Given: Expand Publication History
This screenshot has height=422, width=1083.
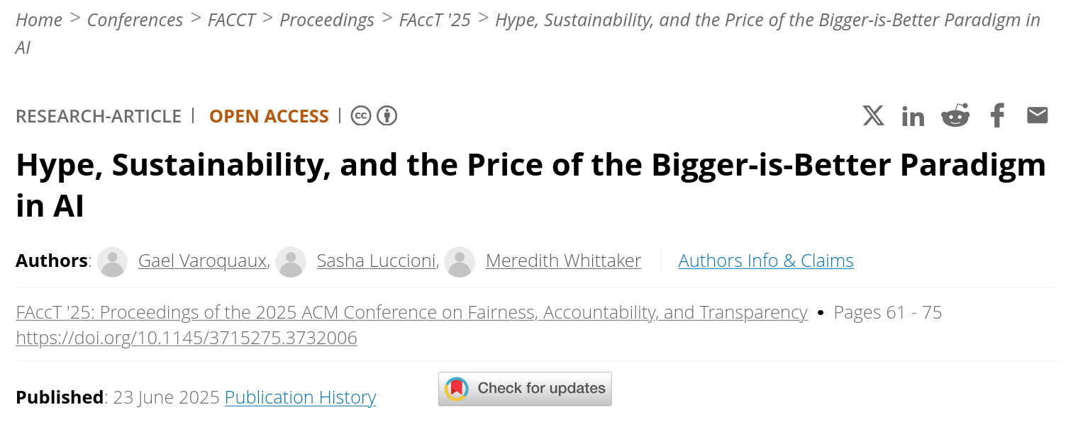Looking at the screenshot, I should [x=300, y=397].
